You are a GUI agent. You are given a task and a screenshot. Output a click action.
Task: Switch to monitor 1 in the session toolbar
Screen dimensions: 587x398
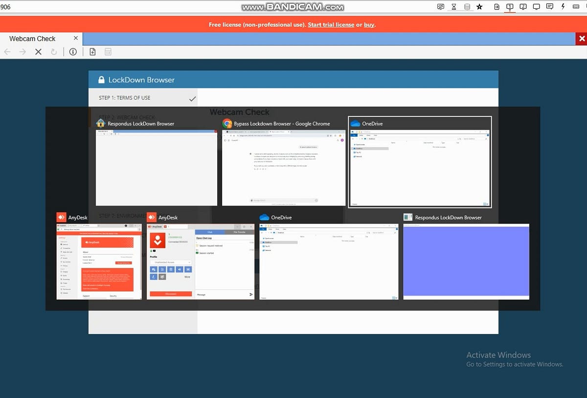[510, 7]
